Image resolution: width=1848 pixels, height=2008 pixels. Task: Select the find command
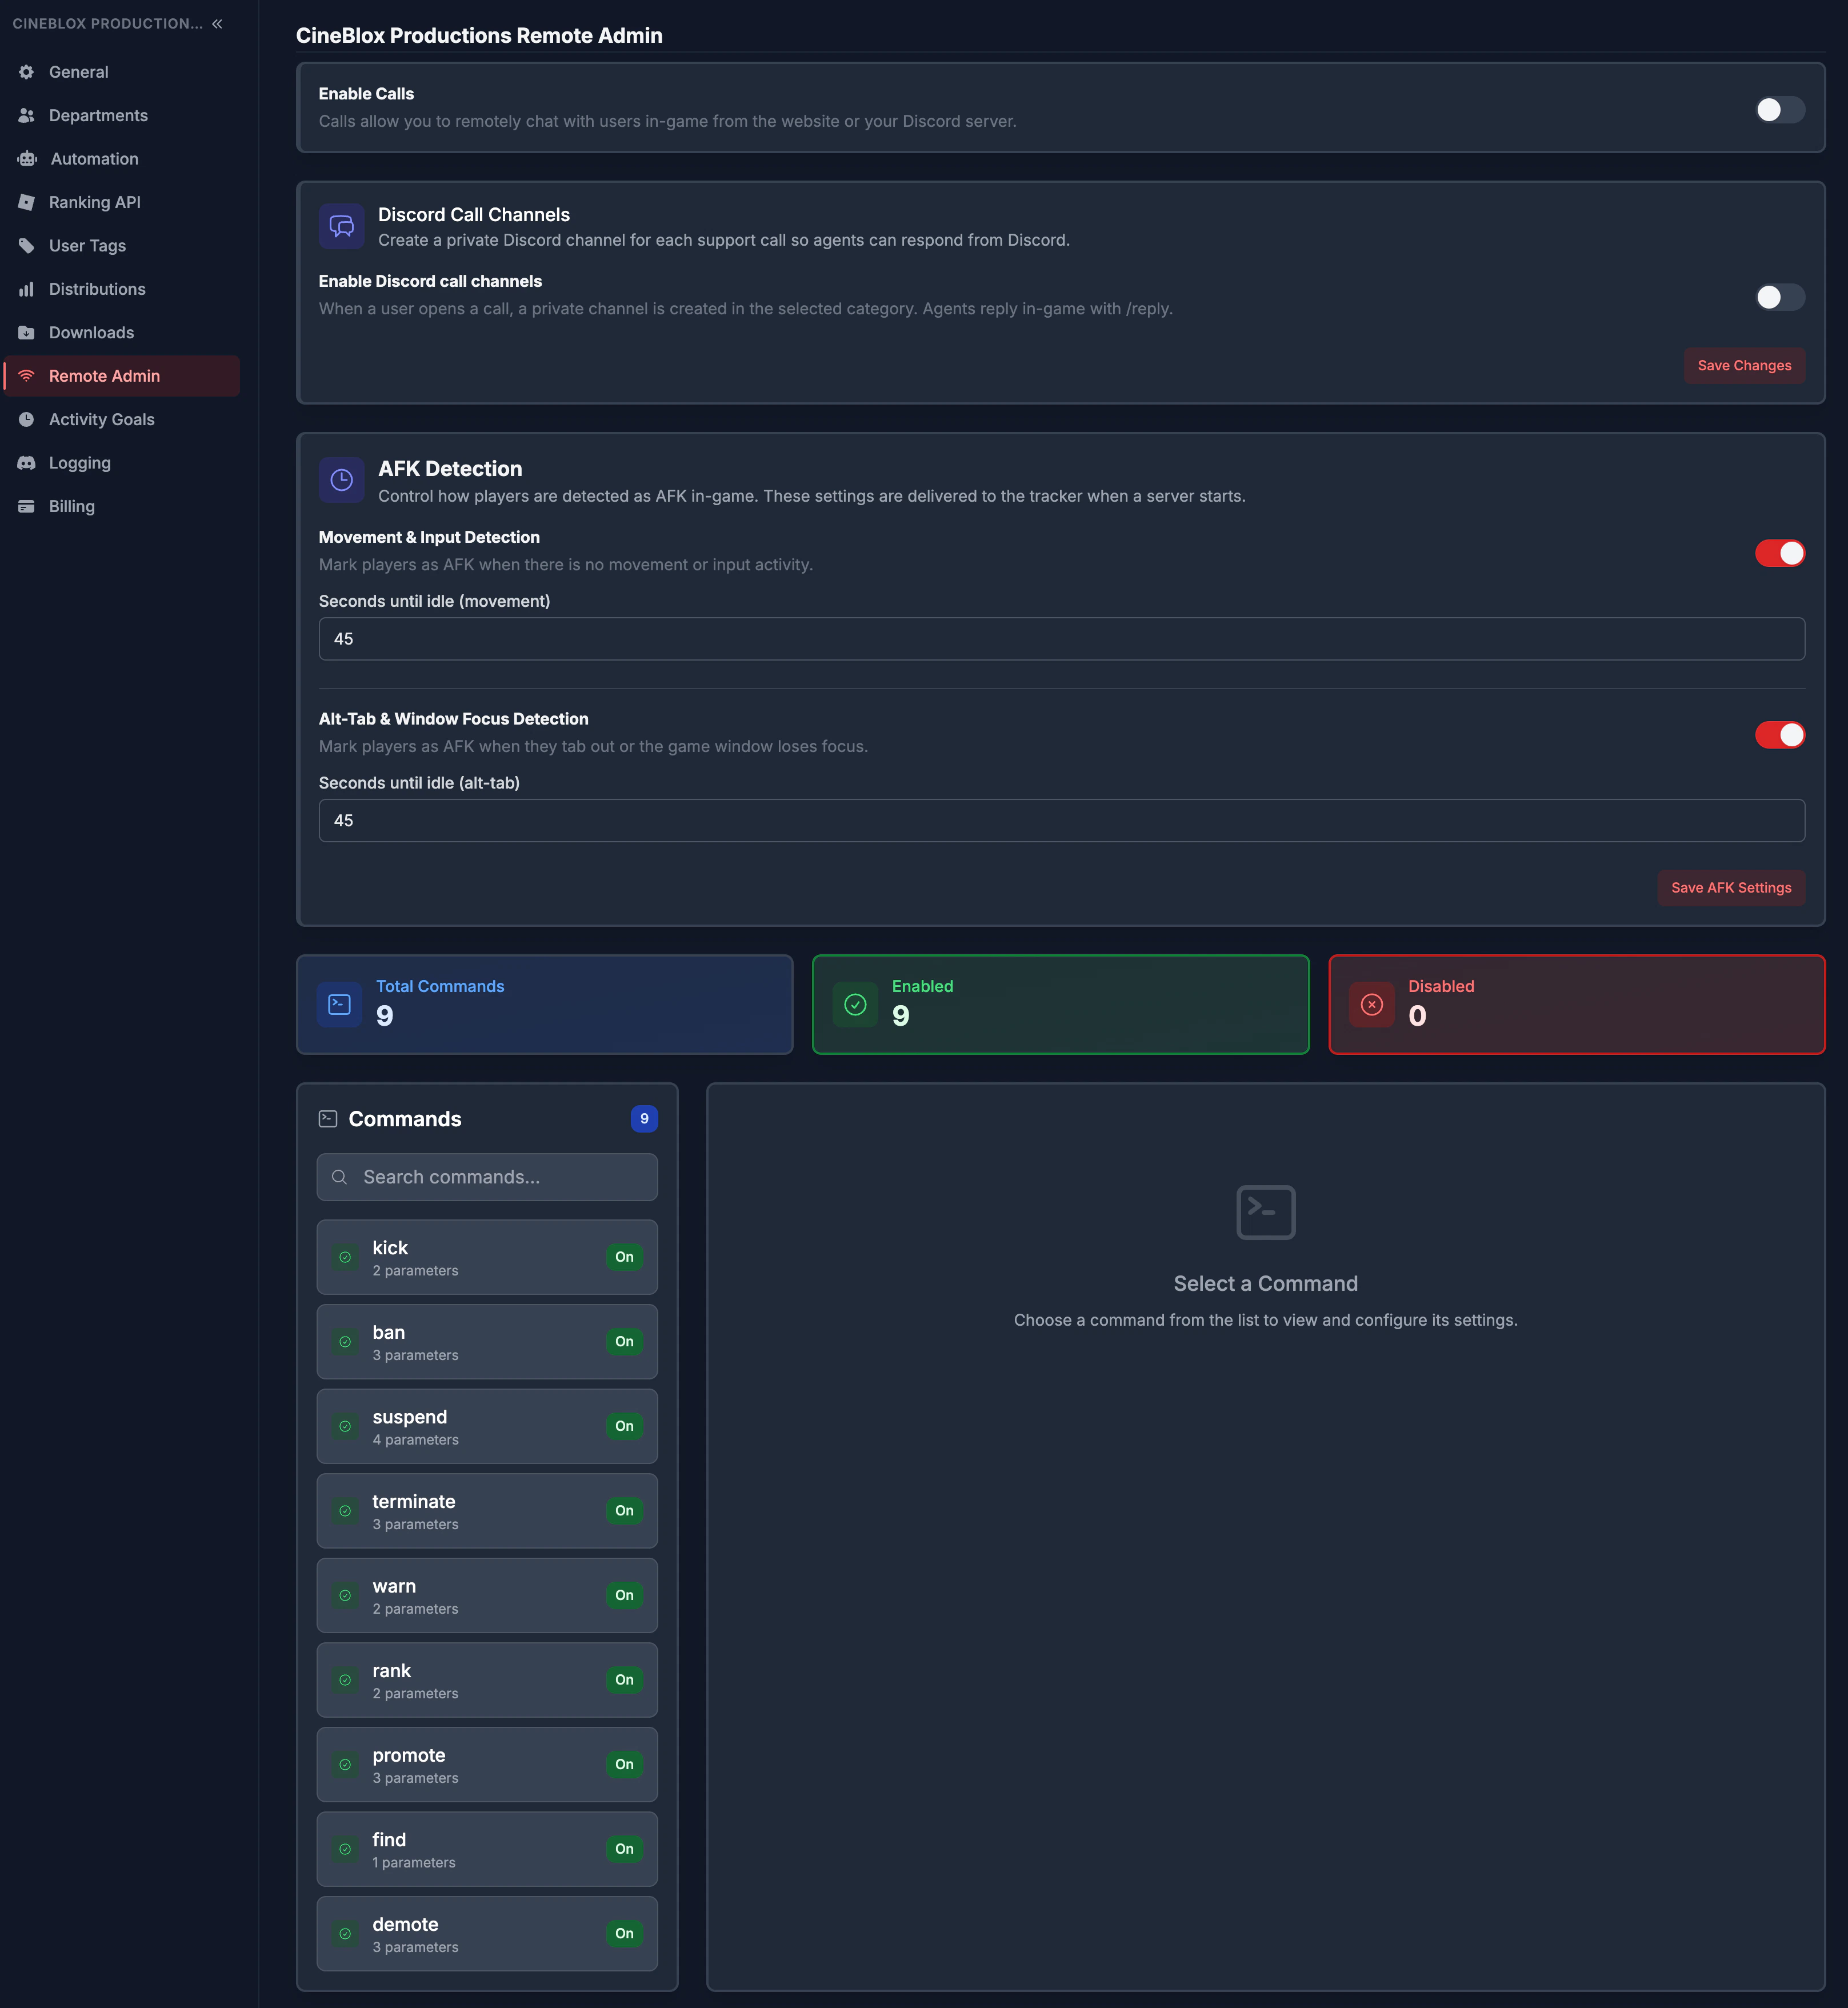pyautogui.click(x=487, y=1849)
